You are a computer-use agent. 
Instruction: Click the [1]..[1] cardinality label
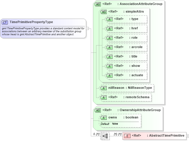click(118, 134)
